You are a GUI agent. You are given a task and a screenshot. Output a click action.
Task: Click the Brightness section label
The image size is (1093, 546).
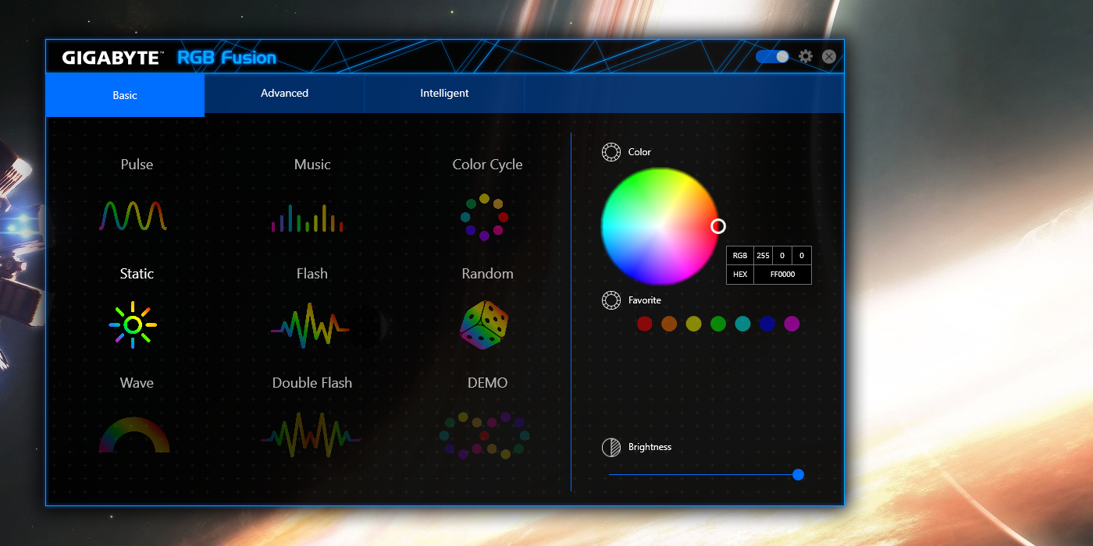click(650, 447)
